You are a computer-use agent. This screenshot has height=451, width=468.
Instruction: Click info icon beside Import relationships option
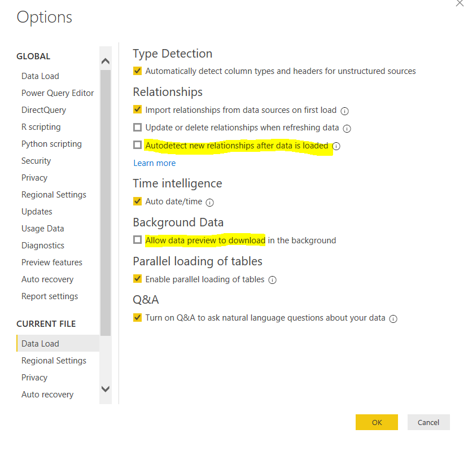click(344, 111)
